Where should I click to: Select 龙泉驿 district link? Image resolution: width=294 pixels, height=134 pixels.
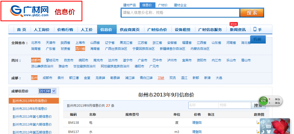pos(100,78)
